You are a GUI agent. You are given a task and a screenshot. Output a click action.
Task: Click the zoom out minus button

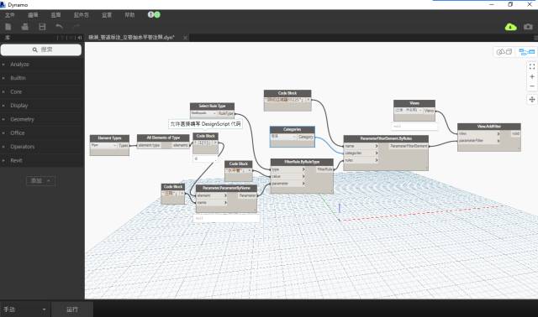click(x=532, y=86)
